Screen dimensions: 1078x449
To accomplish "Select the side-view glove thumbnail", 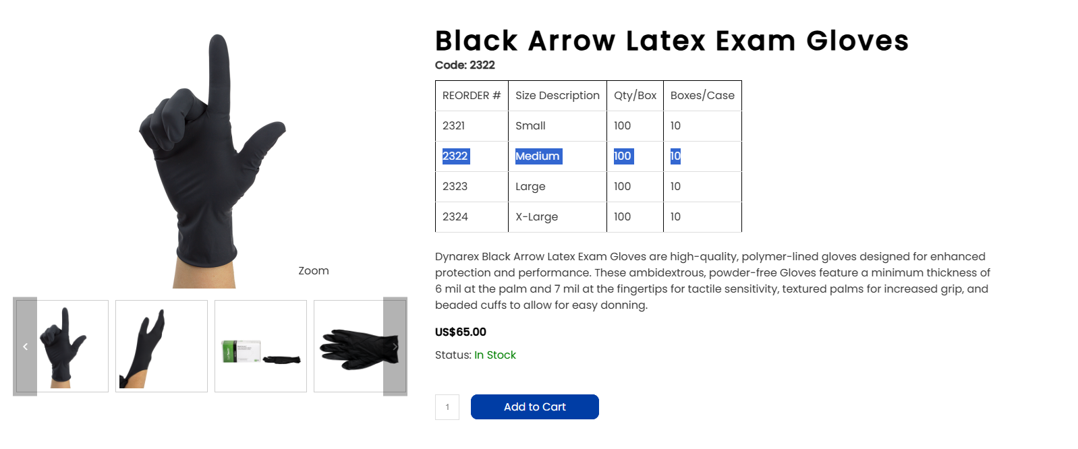I will pos(161,346).
